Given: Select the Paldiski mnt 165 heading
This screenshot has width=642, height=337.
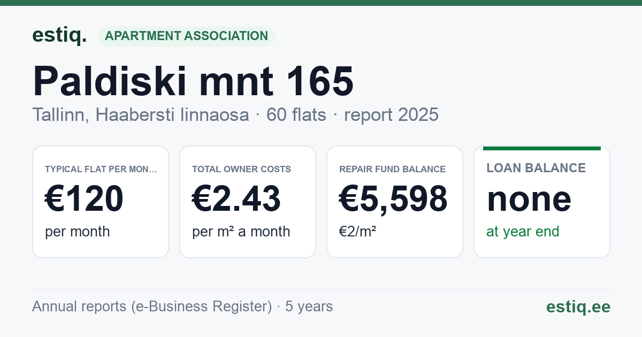Looking at the screenshot, I should 193,81.
